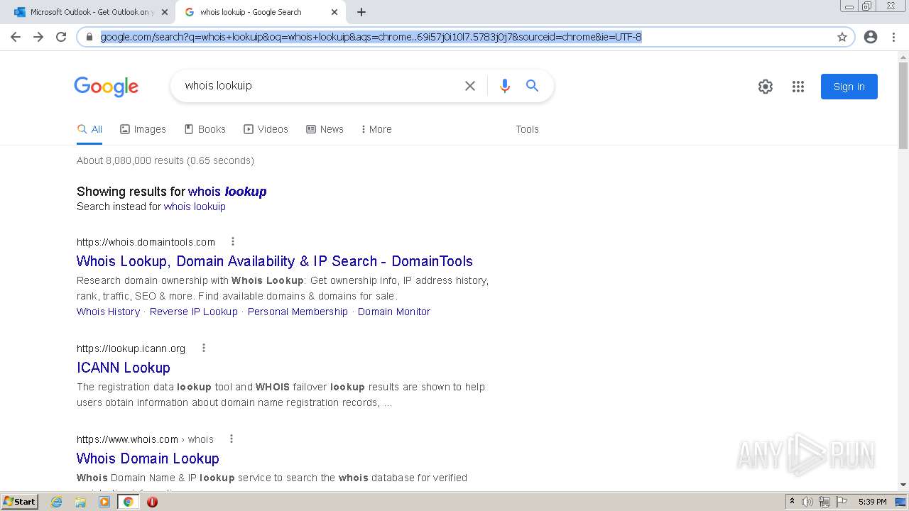Go back using the browser back arrow
This screenshot has height=511, width=909.
click(x=16, y=37)
